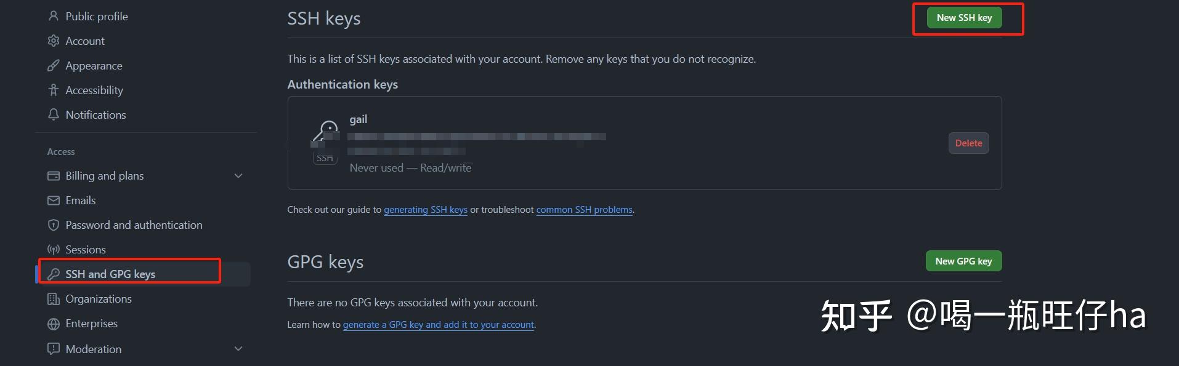The image size is (1179, 366).
Task: Open common SSH problems link
Action: pyautogui.click(x=584, y=210)
